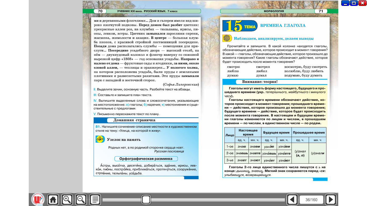Screen dimensions: 367x206
Task: Click page number 71 in the header
Action: (x=321, y=11)
